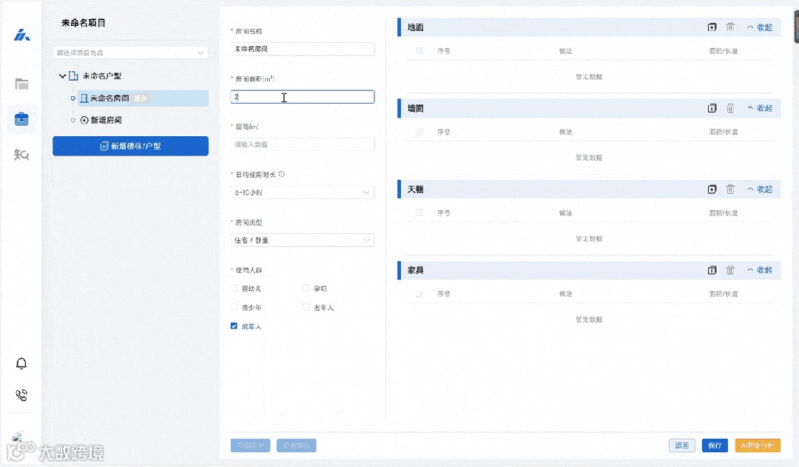Screen dimensions: 799x467
Task: Toggle the 老年人 checkbox
Action: [x=306, y=307]
